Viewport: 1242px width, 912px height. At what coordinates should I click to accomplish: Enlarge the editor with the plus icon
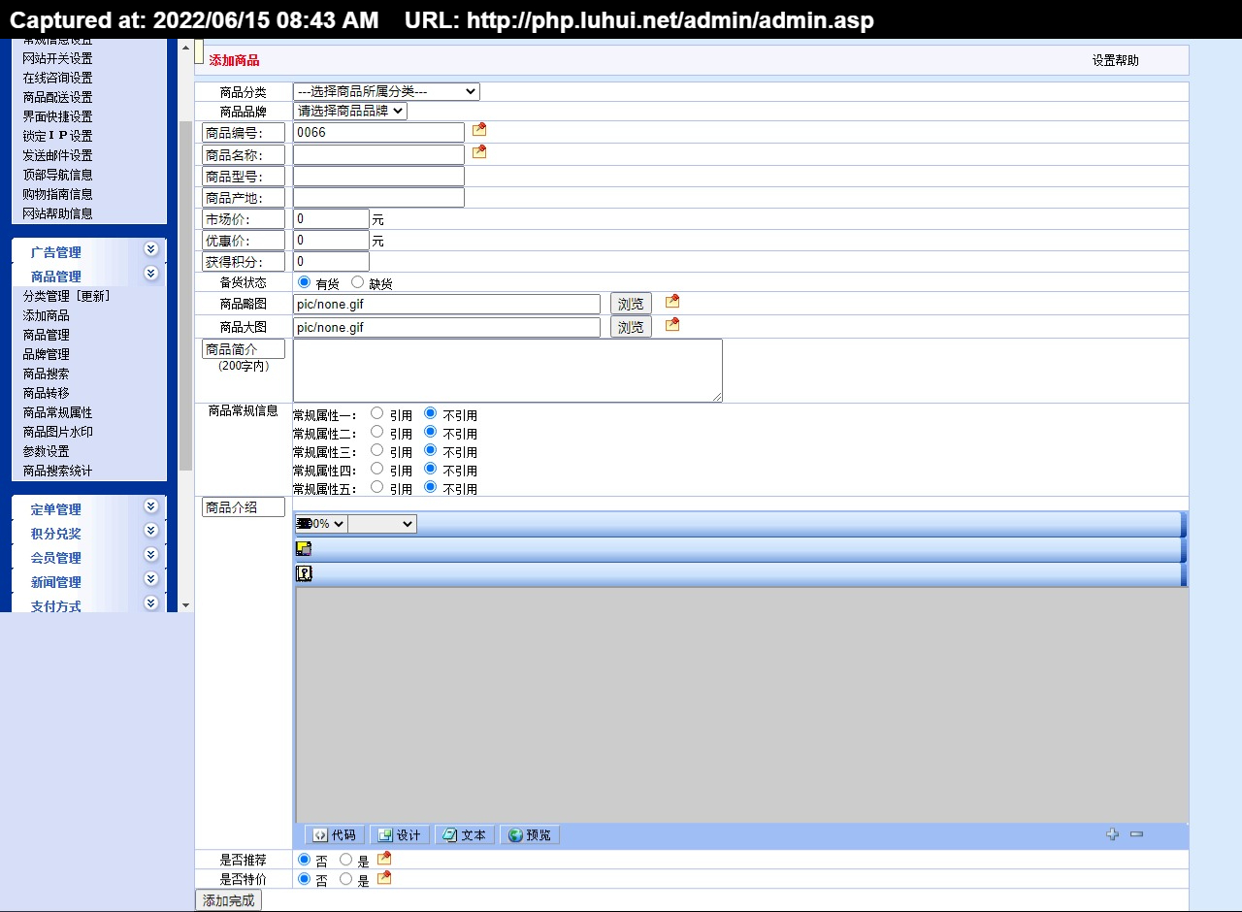(1113, 834)
